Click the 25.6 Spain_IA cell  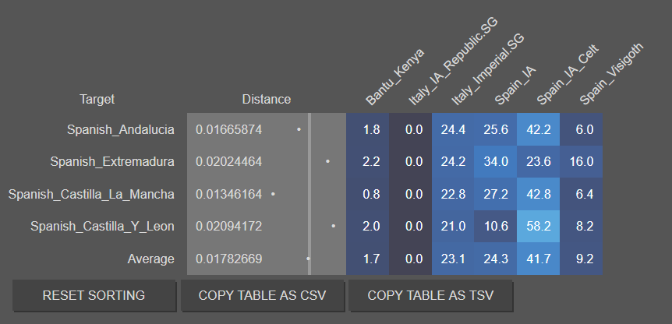(496, 130)
